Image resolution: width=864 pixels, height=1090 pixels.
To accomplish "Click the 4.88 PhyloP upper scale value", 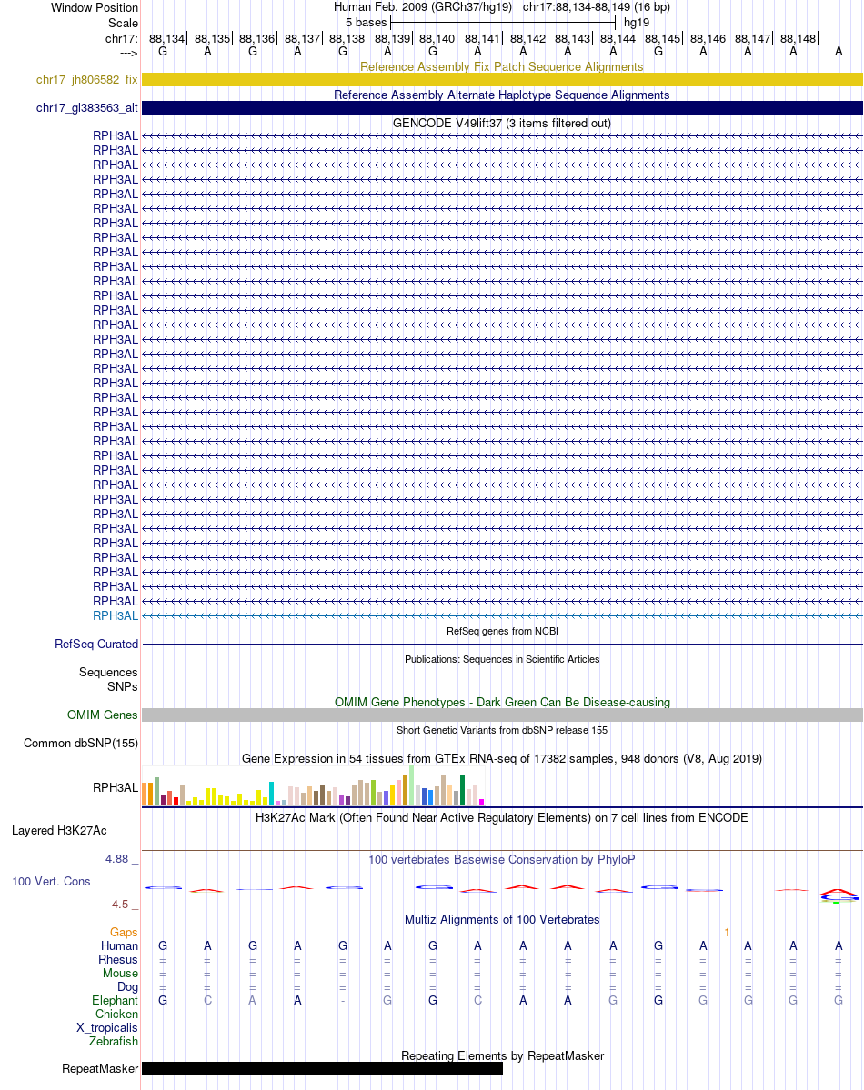I will pyautogui.click(x=117, y=859).
